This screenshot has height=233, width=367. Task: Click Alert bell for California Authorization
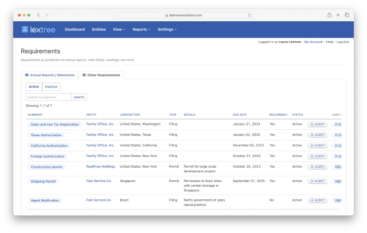pyautogui.click(x=318, y=145)
